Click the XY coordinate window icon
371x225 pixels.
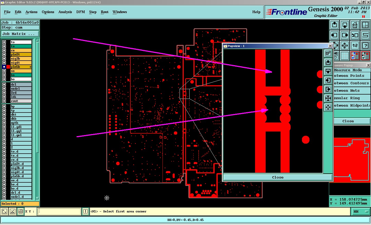pyautogui.click(x=365, y=25)
